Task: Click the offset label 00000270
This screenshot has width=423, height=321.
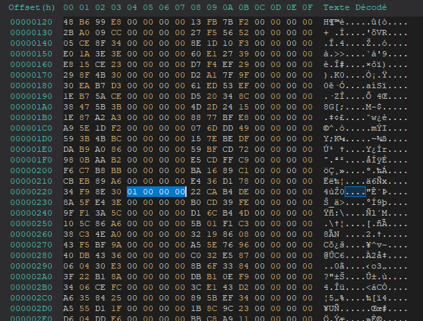Action: point(31,245)
